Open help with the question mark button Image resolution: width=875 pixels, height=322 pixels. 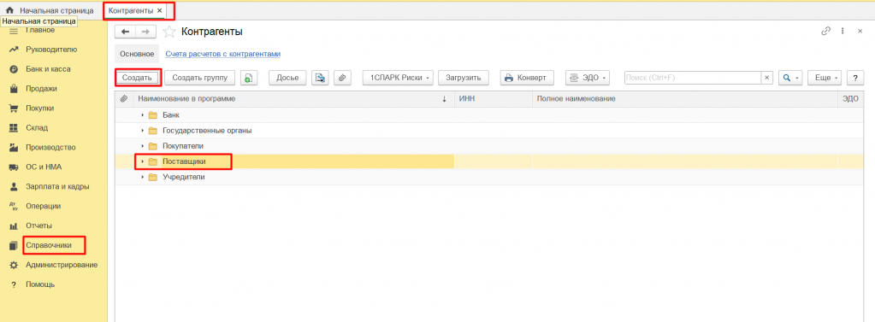coord(855,78)
